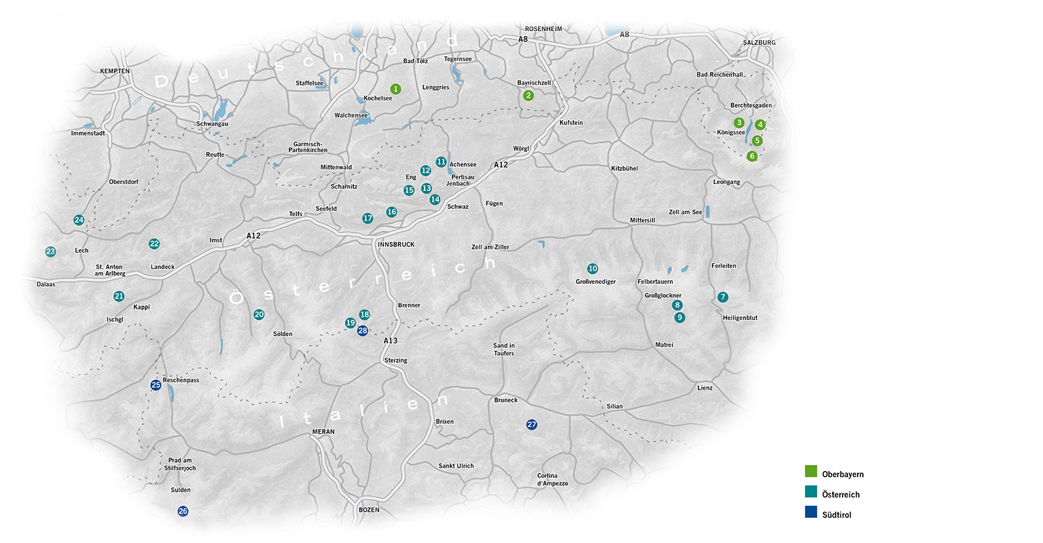This screenshot has height=543, width=1043.
Task: Select the MERAN city label
Action: click(x=323, y=432)
